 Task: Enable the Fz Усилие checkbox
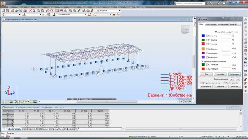coord(207,44)
